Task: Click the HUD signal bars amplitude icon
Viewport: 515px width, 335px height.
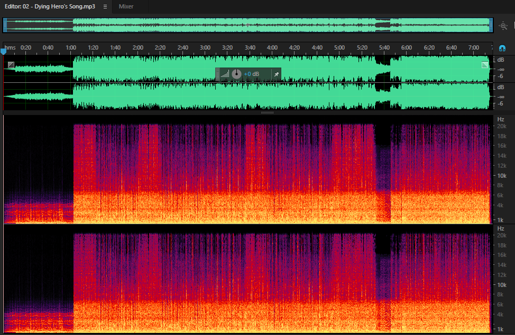Action: 225,74
